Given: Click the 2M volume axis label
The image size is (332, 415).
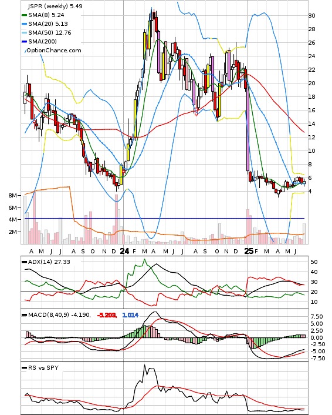Looking at the screenshot, I should pyautogui.click(x=12, y=232).
